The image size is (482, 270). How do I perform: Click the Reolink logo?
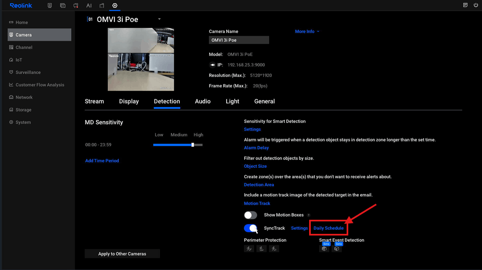[21, 5]
